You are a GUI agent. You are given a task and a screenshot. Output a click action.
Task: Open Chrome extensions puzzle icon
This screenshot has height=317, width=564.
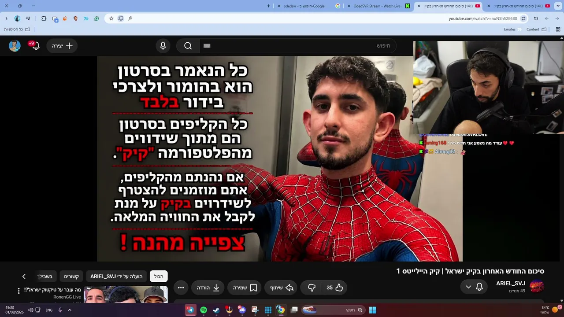[x=44, y=18]
